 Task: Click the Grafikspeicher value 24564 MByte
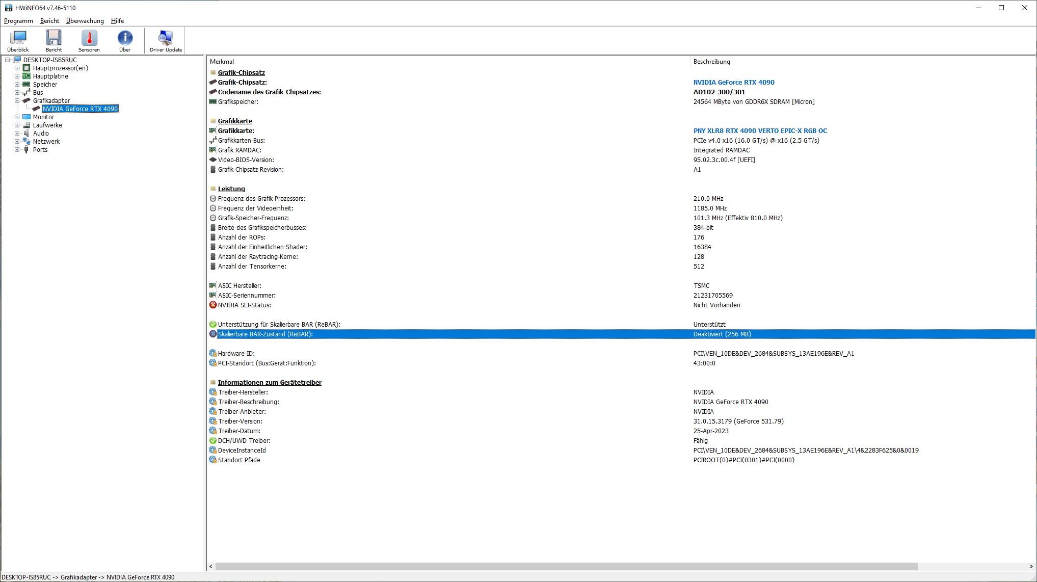coord(754,102)
